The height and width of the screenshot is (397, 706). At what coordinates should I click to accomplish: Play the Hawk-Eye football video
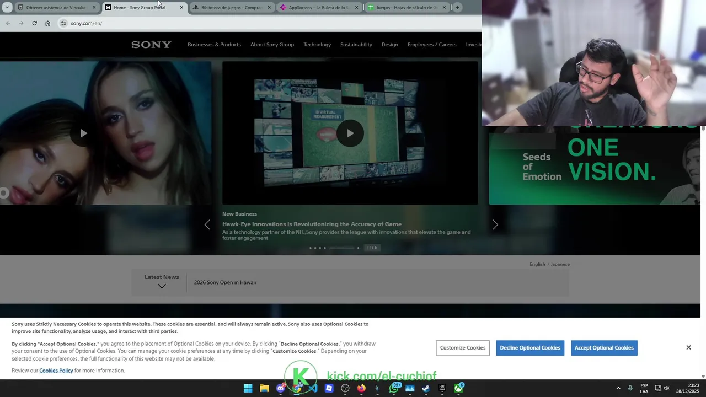(350, 133)
